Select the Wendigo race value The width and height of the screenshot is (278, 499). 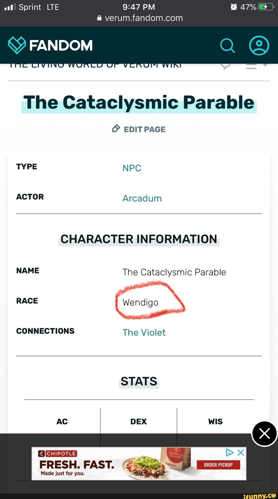coord(141,302)
